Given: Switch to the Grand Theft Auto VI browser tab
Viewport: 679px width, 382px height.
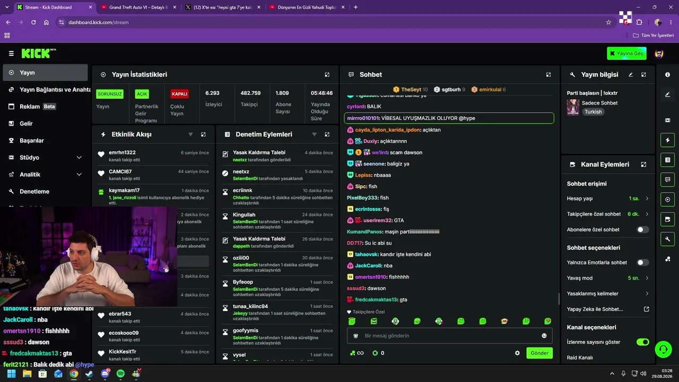Looking at the screenshot, I should (138, 7).
